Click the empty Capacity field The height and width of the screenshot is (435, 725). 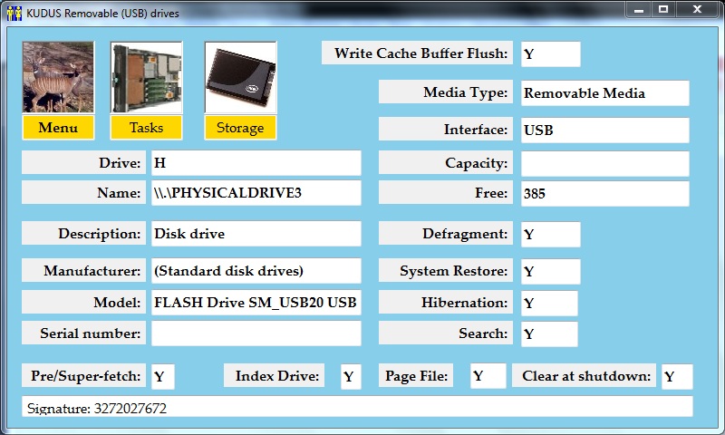point(604,163)
